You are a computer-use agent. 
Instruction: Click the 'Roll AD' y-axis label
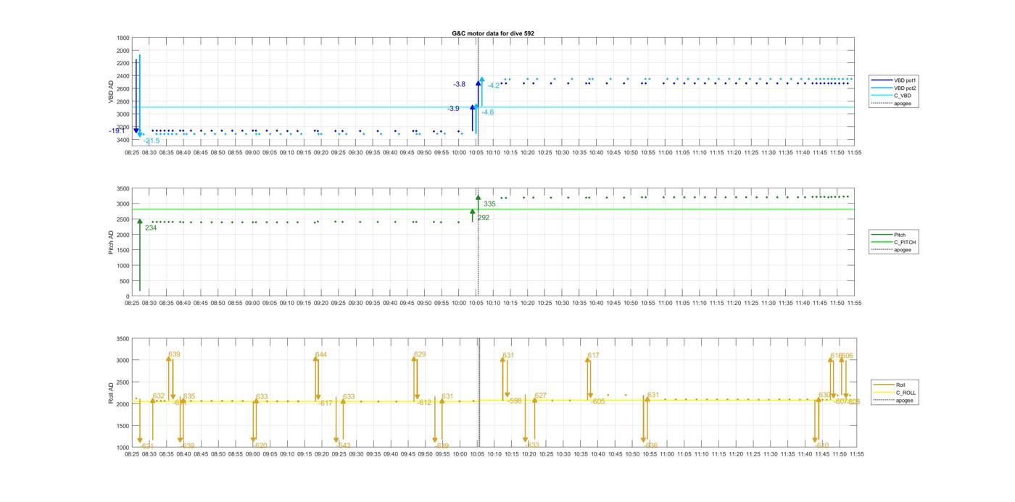(112, 393)
